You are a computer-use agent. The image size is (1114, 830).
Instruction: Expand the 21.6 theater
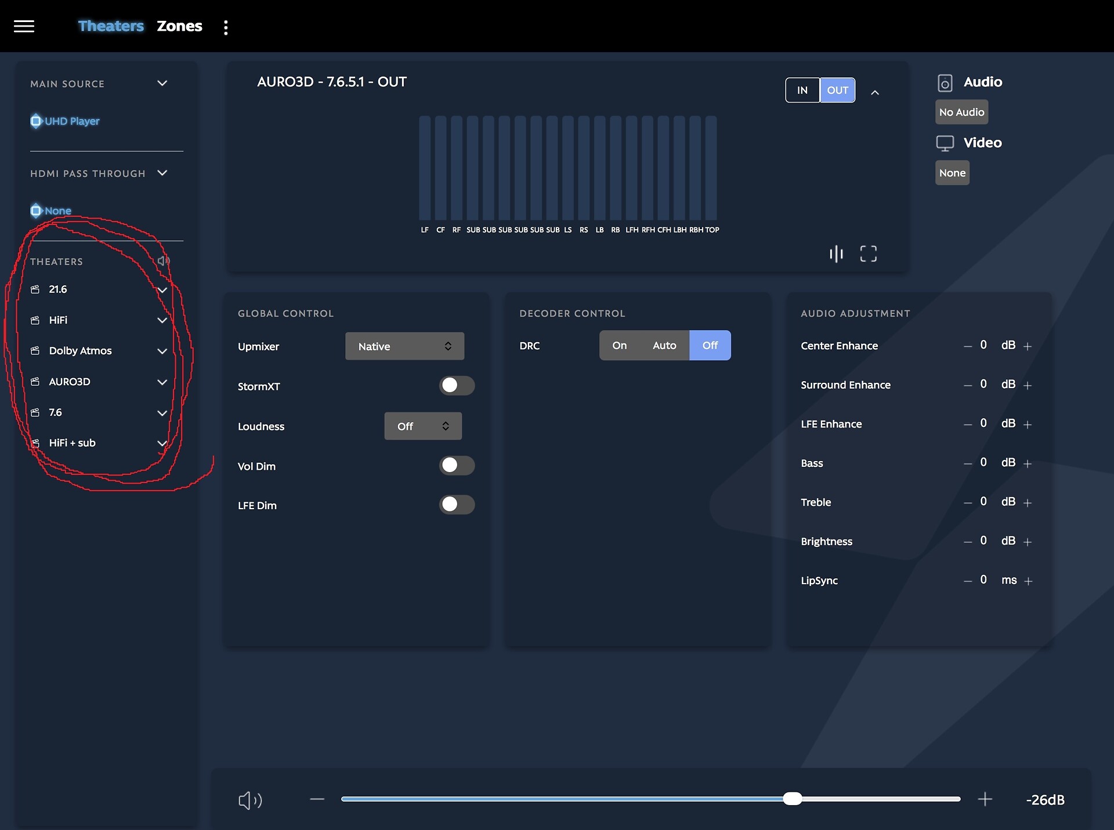click(162, 290)
